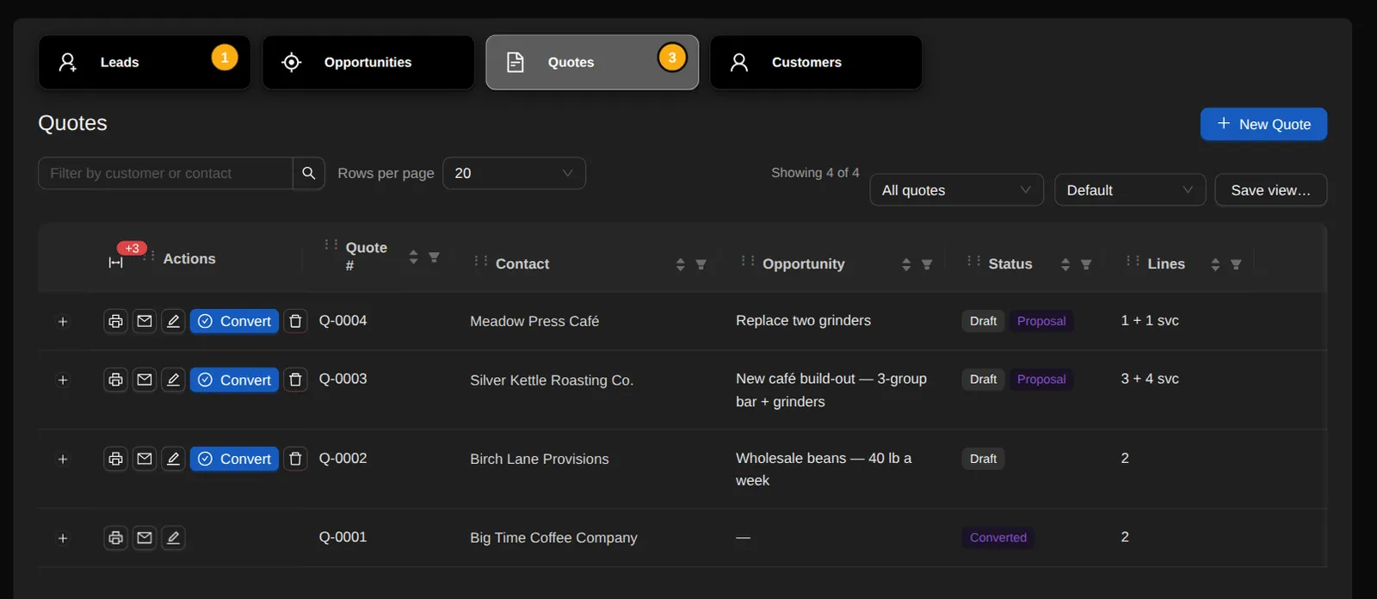
Task: Print quote Q-0004
Action: click(x=115, y=321)
